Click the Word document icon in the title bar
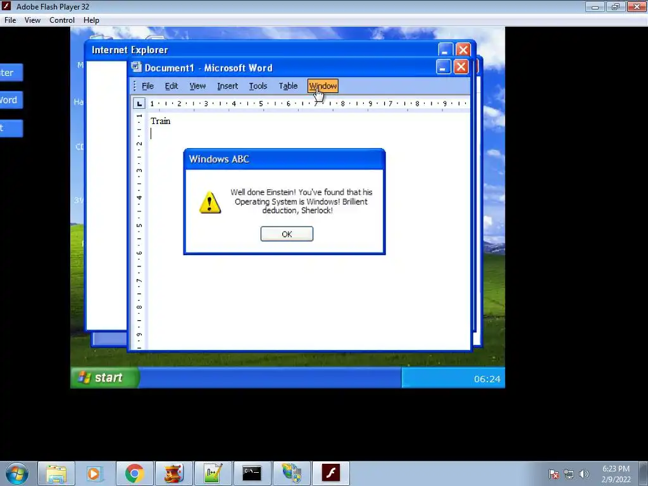The height and width of the screenshot is (486, 648). (137, 67)
